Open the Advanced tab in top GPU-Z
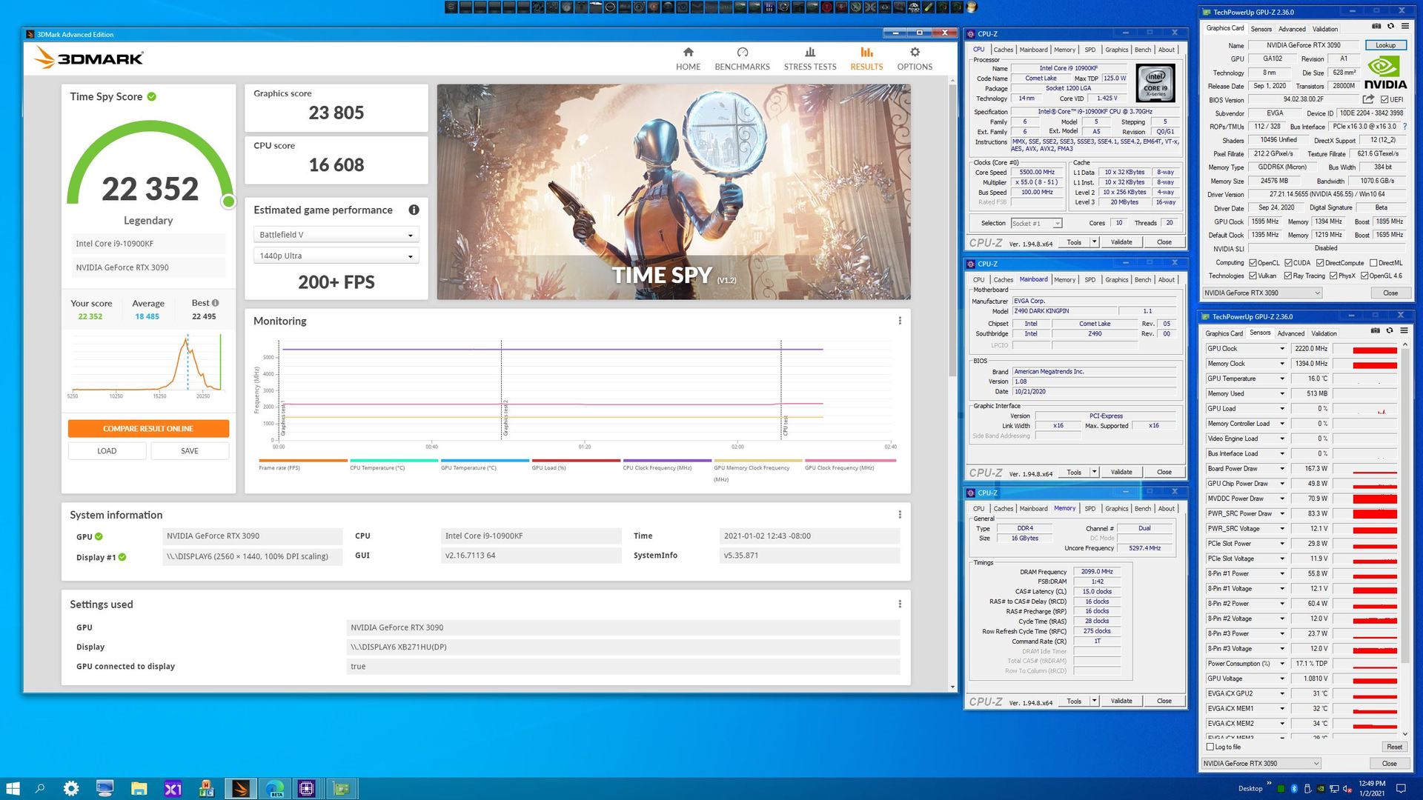1423x800 pixels. click(1292, 29)
